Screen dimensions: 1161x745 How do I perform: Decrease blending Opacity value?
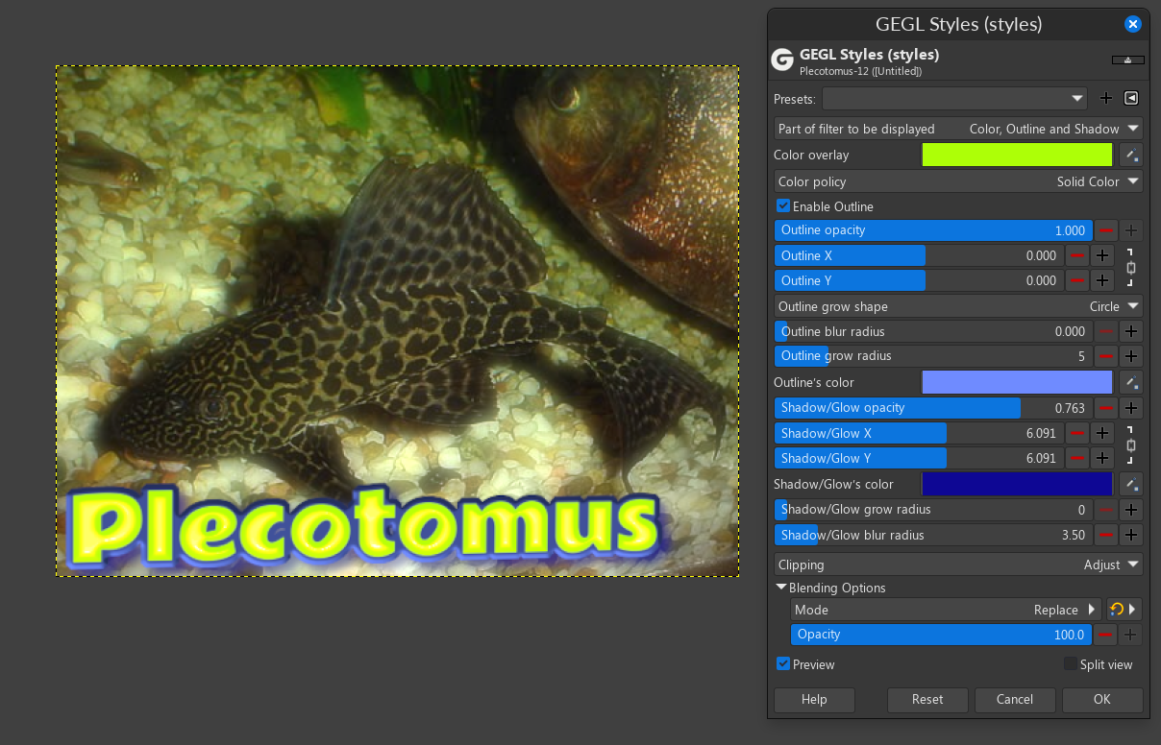coord(1106,635)
